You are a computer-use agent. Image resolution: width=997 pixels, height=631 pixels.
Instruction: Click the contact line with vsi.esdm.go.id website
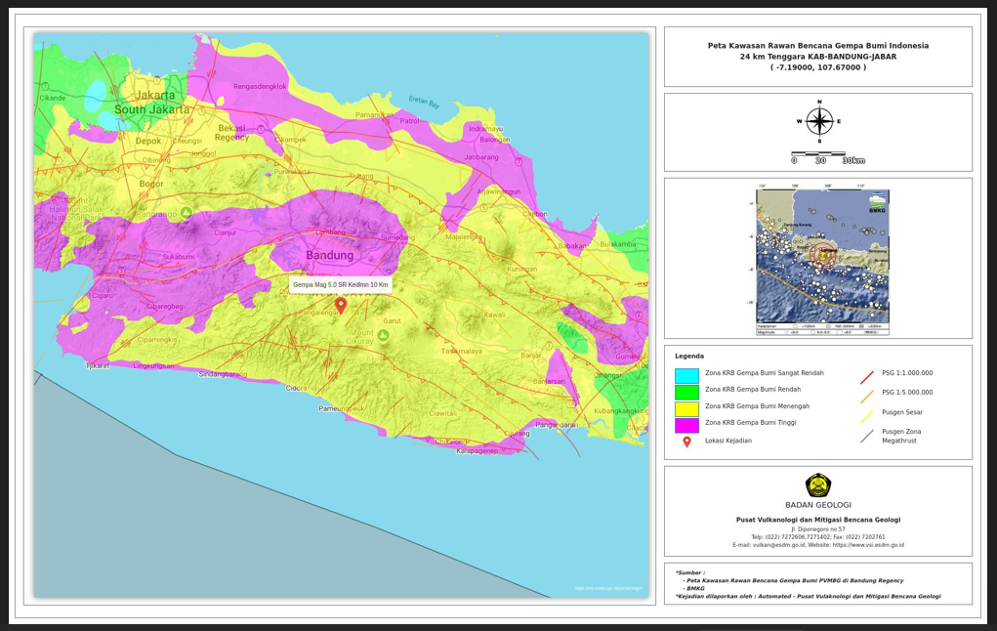point(818,545)
